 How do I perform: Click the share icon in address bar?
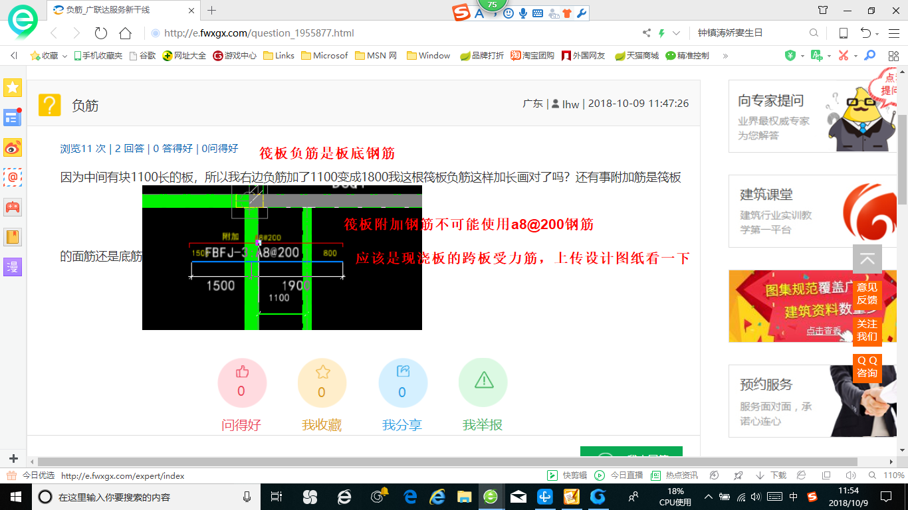(x=647, y=33)
